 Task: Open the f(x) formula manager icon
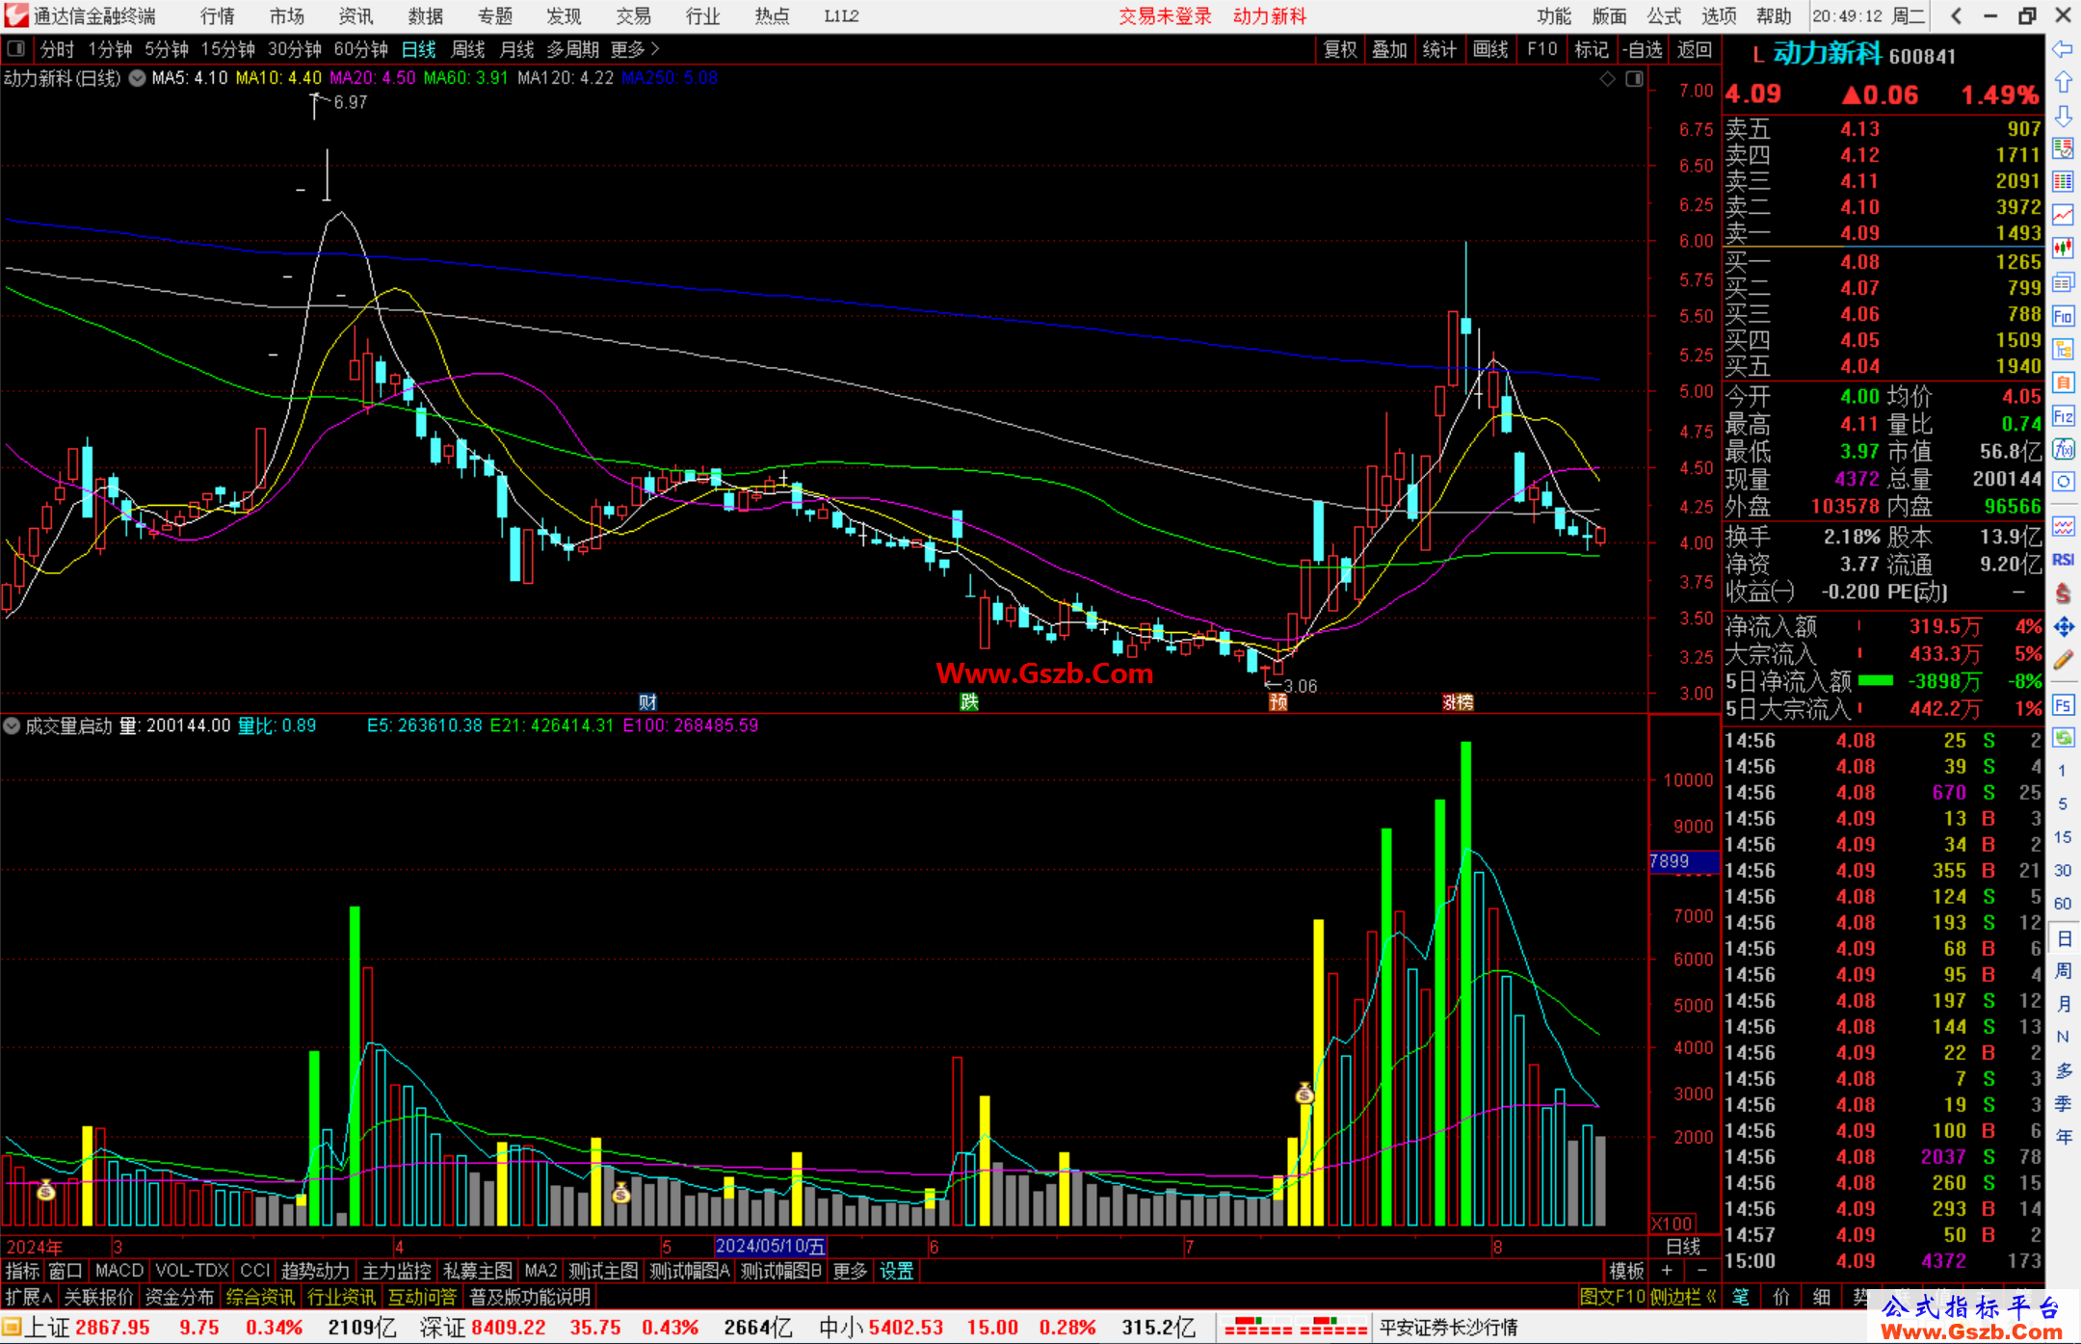click(2063, 449)
